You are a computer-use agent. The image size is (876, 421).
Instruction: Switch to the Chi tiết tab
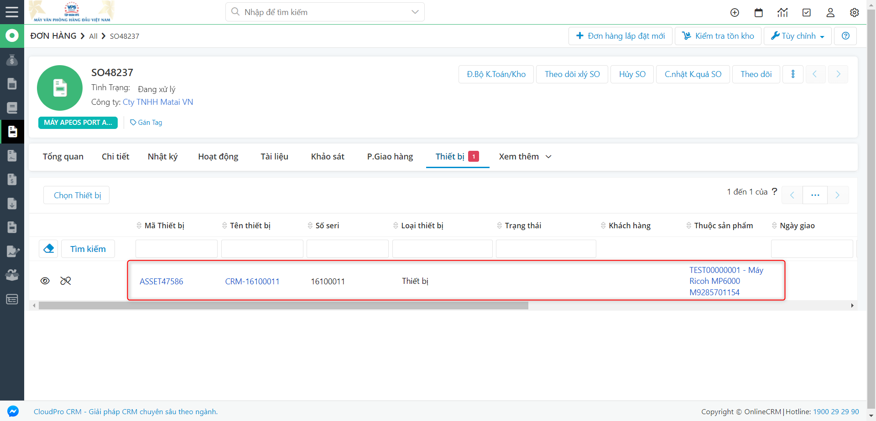(x=115, y=157)
